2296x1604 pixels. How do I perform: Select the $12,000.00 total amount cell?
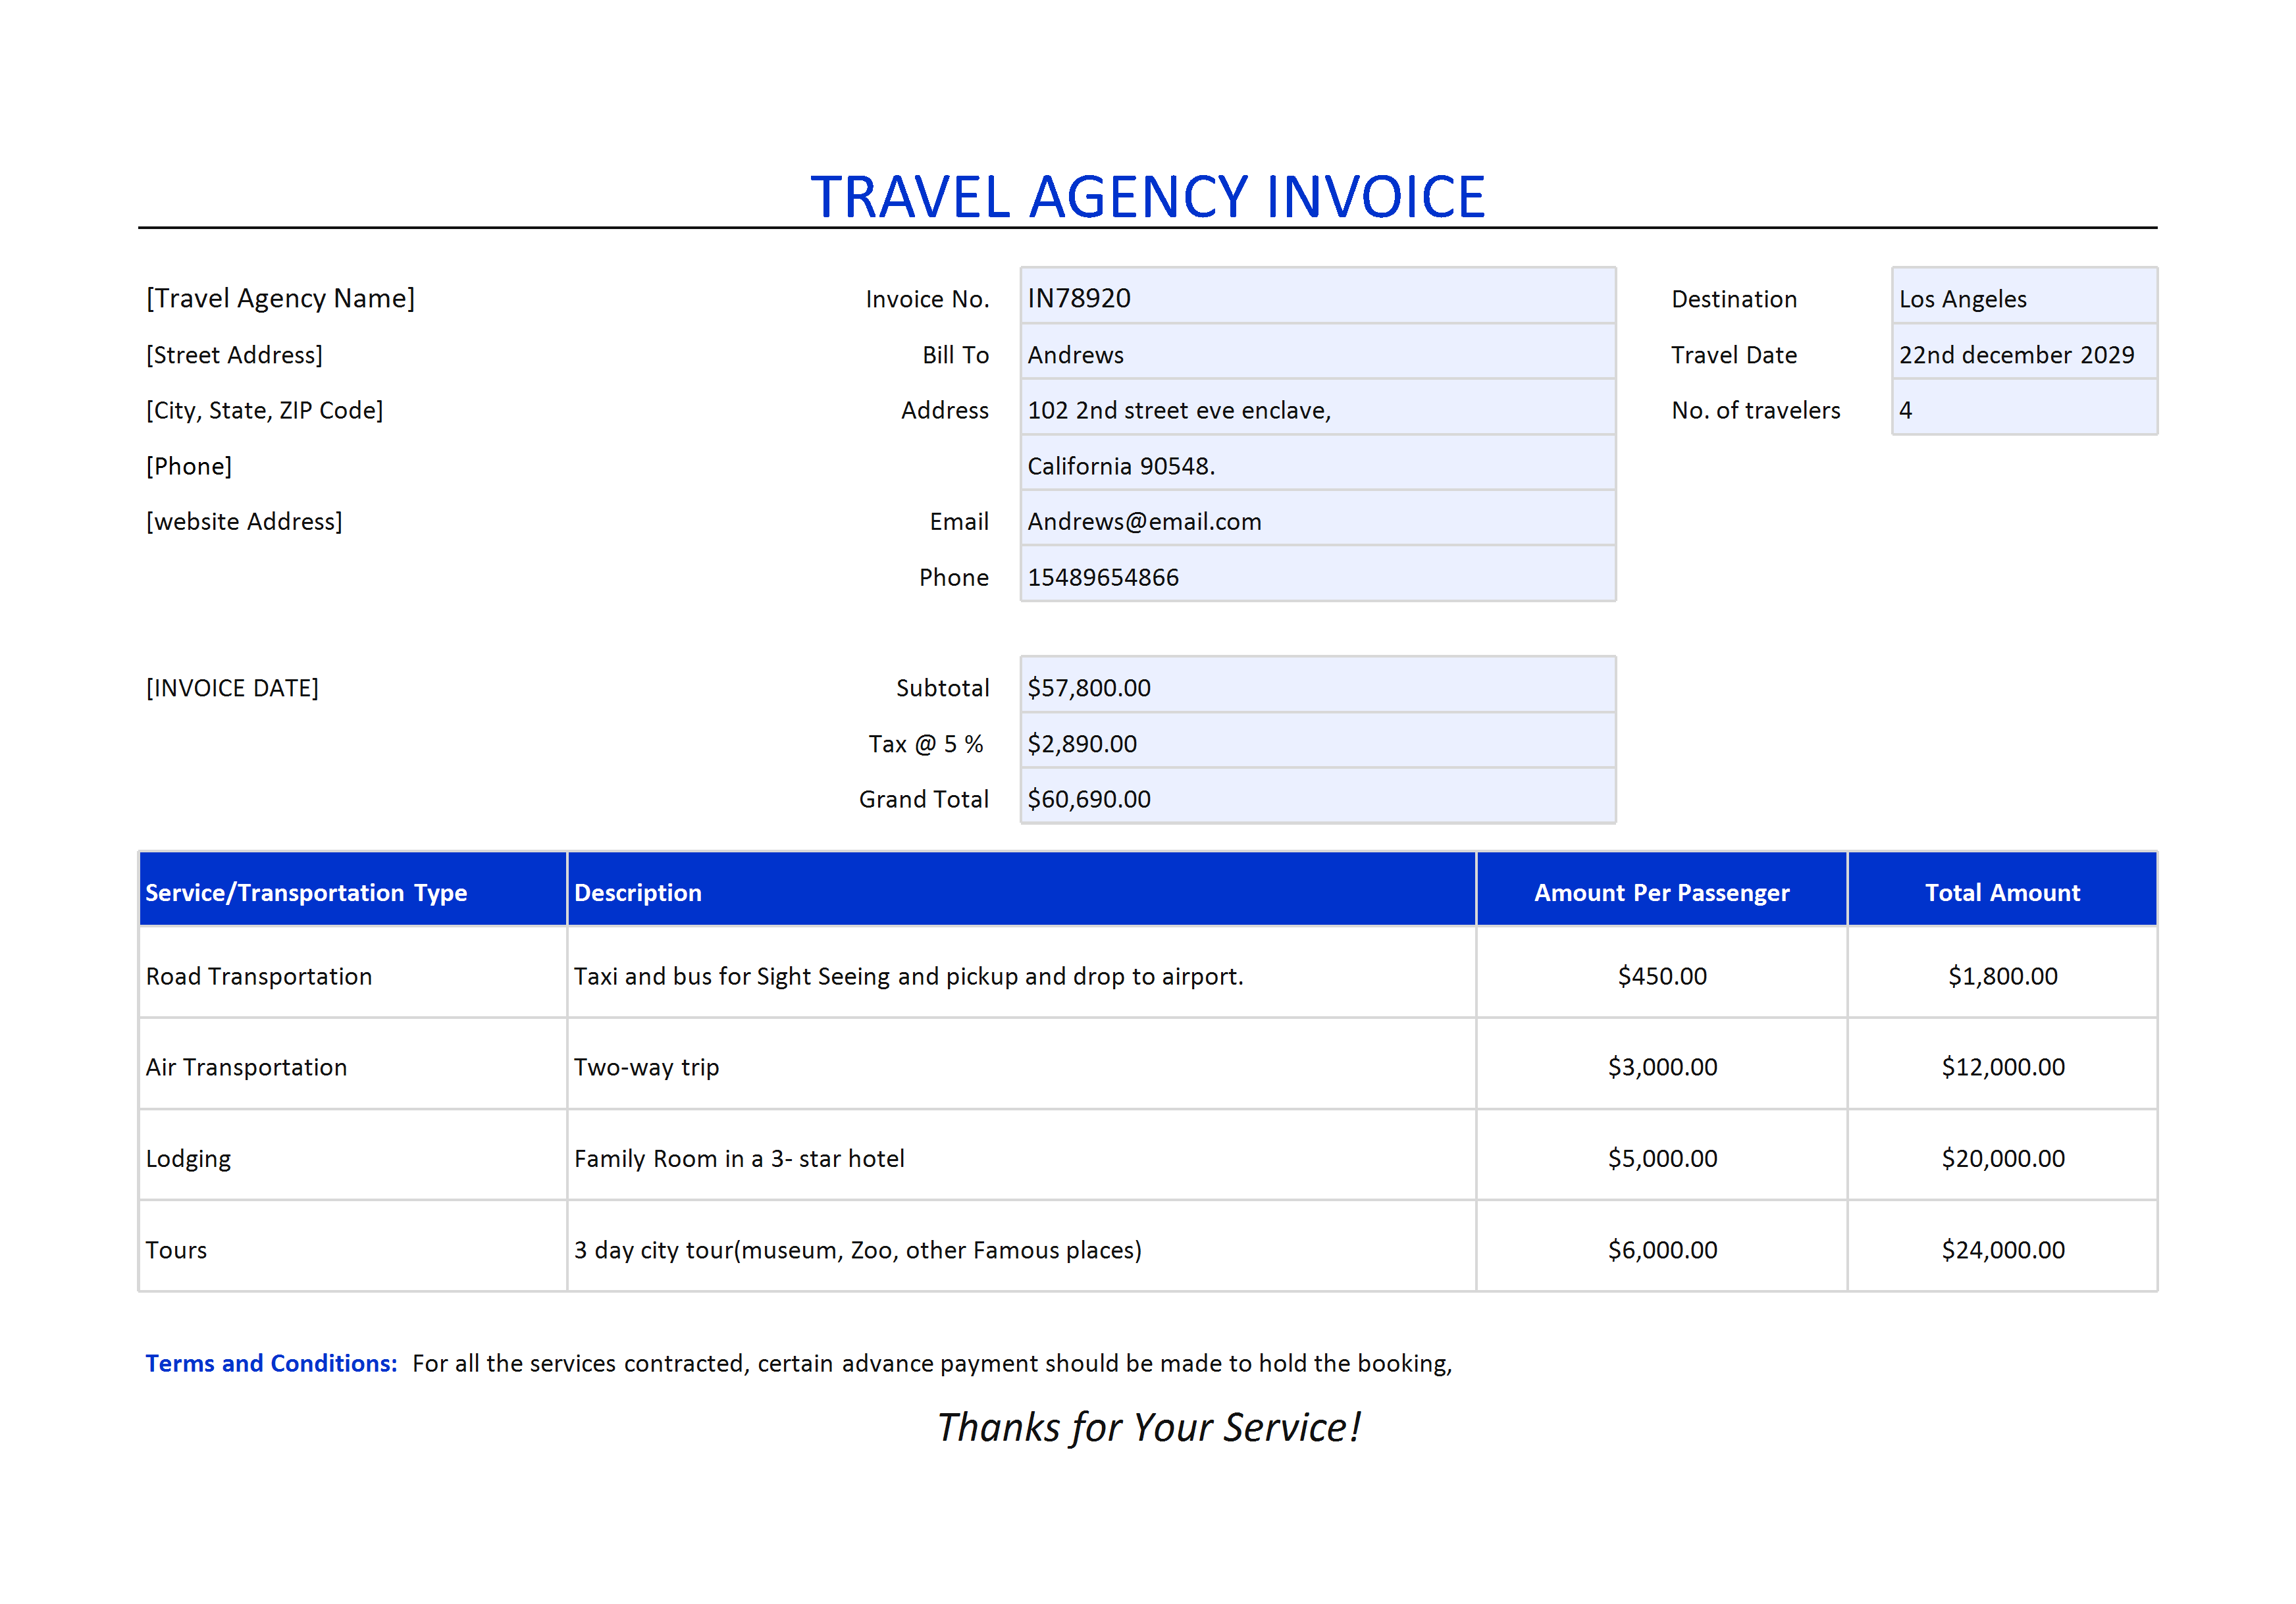click(x=2003, y=1064)
